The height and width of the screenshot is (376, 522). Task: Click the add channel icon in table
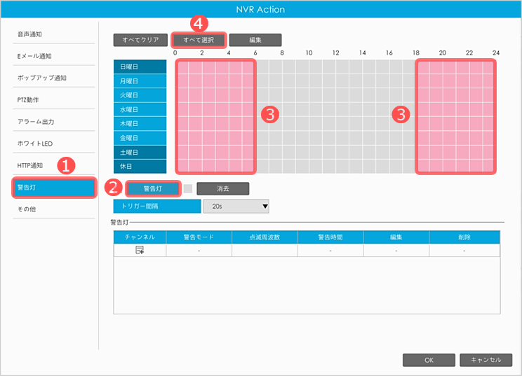pyautogui.click(x=140, y=250)
